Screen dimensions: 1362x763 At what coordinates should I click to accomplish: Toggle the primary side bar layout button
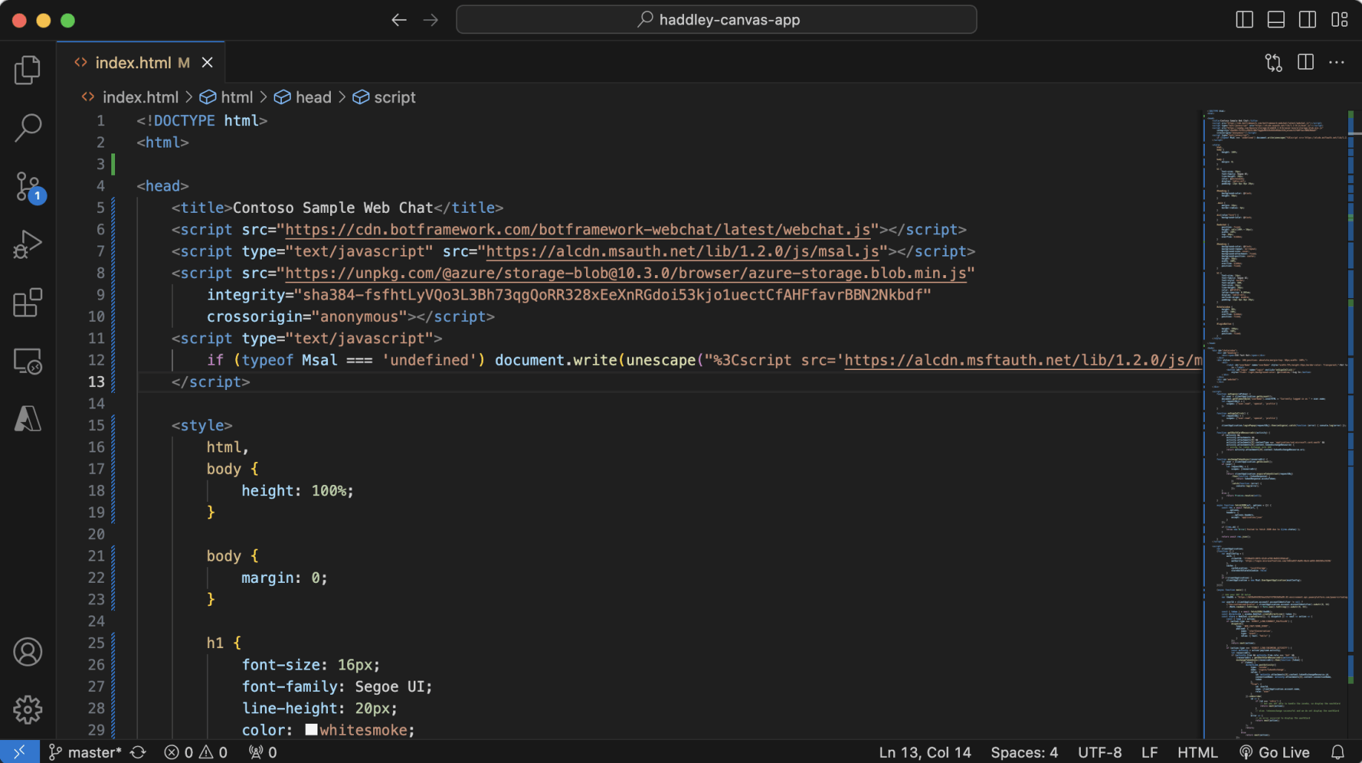tap(1244, 20)
